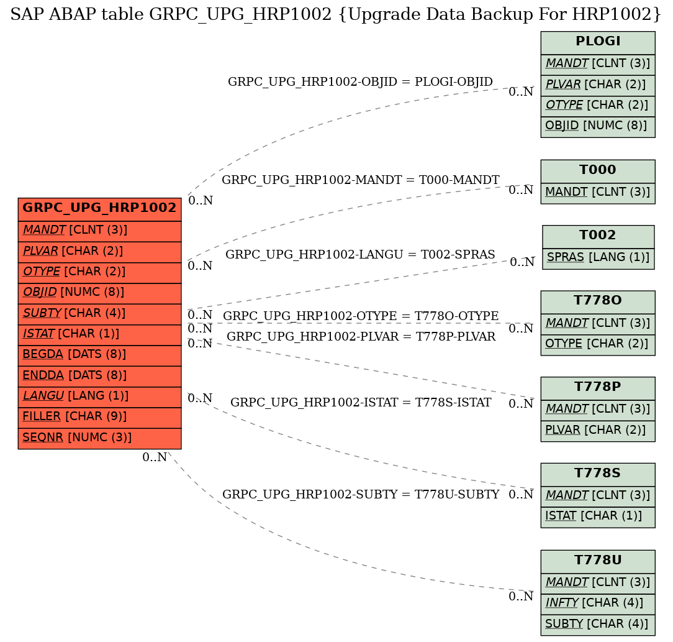
Task: Click the SUBTY = T778U-SUBTY relation label
Action: [361, 495]
